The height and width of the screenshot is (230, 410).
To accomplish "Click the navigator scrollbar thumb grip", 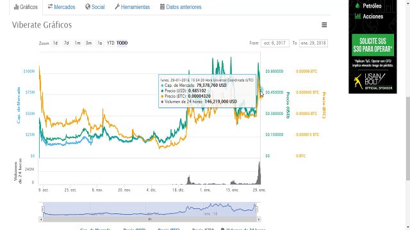I will [x=150, y=219].
